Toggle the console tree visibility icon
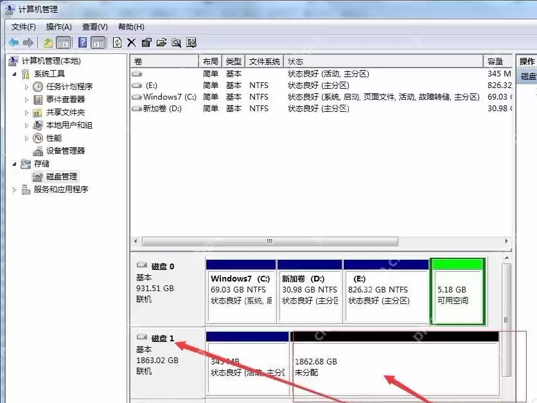537x403 pixels. (62, 42)
